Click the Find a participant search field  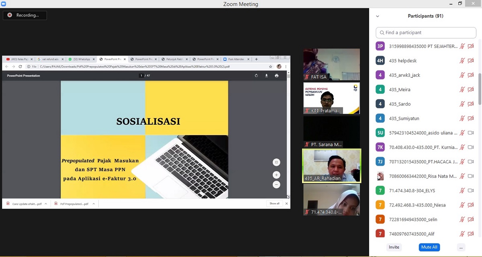[426, 32]
